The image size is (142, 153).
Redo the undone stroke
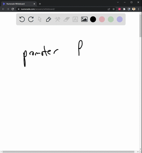pos(31,19)
